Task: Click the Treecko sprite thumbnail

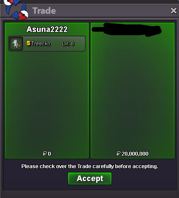Action: pyautogui.click(x=16, y=44)
